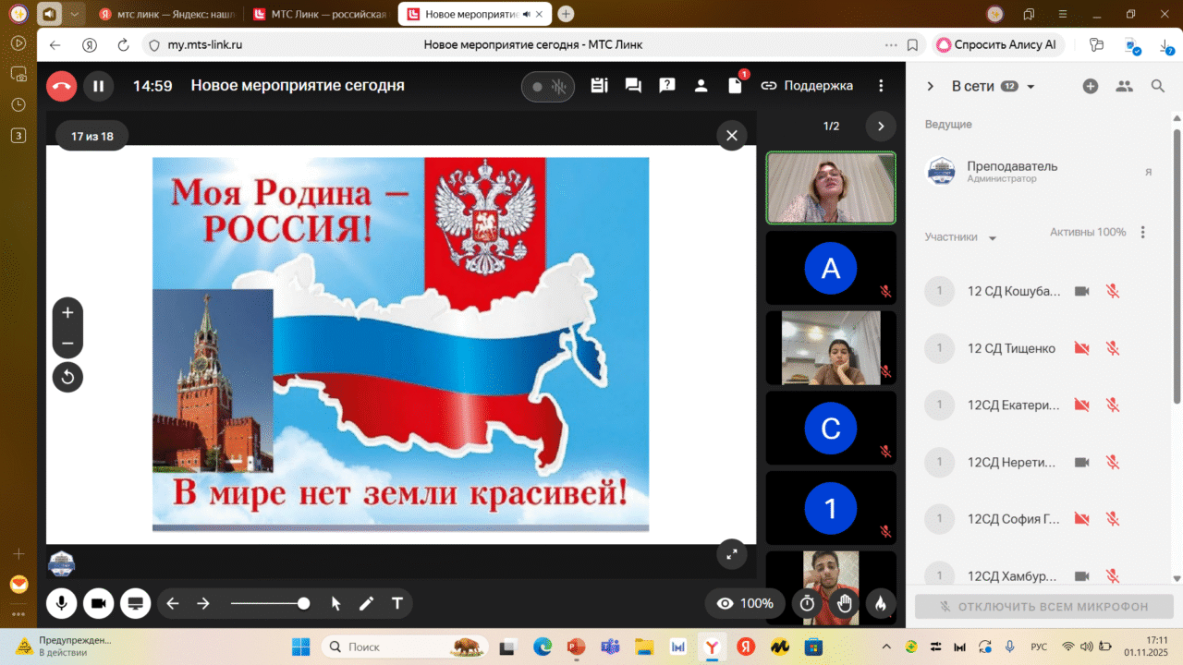Toggle the noise suppression switch

pyautogui.click(x=547, y=87)
